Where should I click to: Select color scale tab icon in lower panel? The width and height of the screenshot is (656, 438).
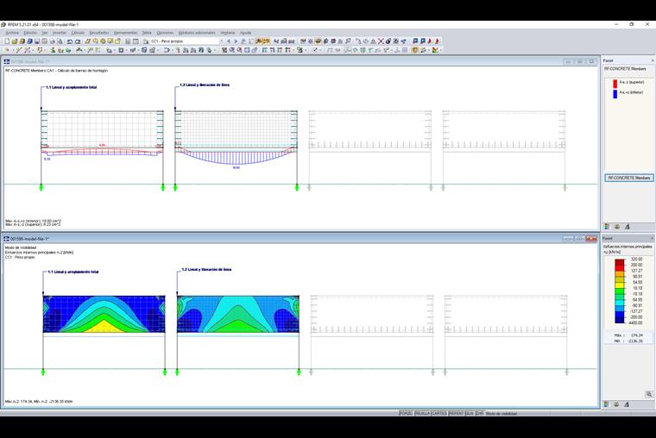[606, 404]
